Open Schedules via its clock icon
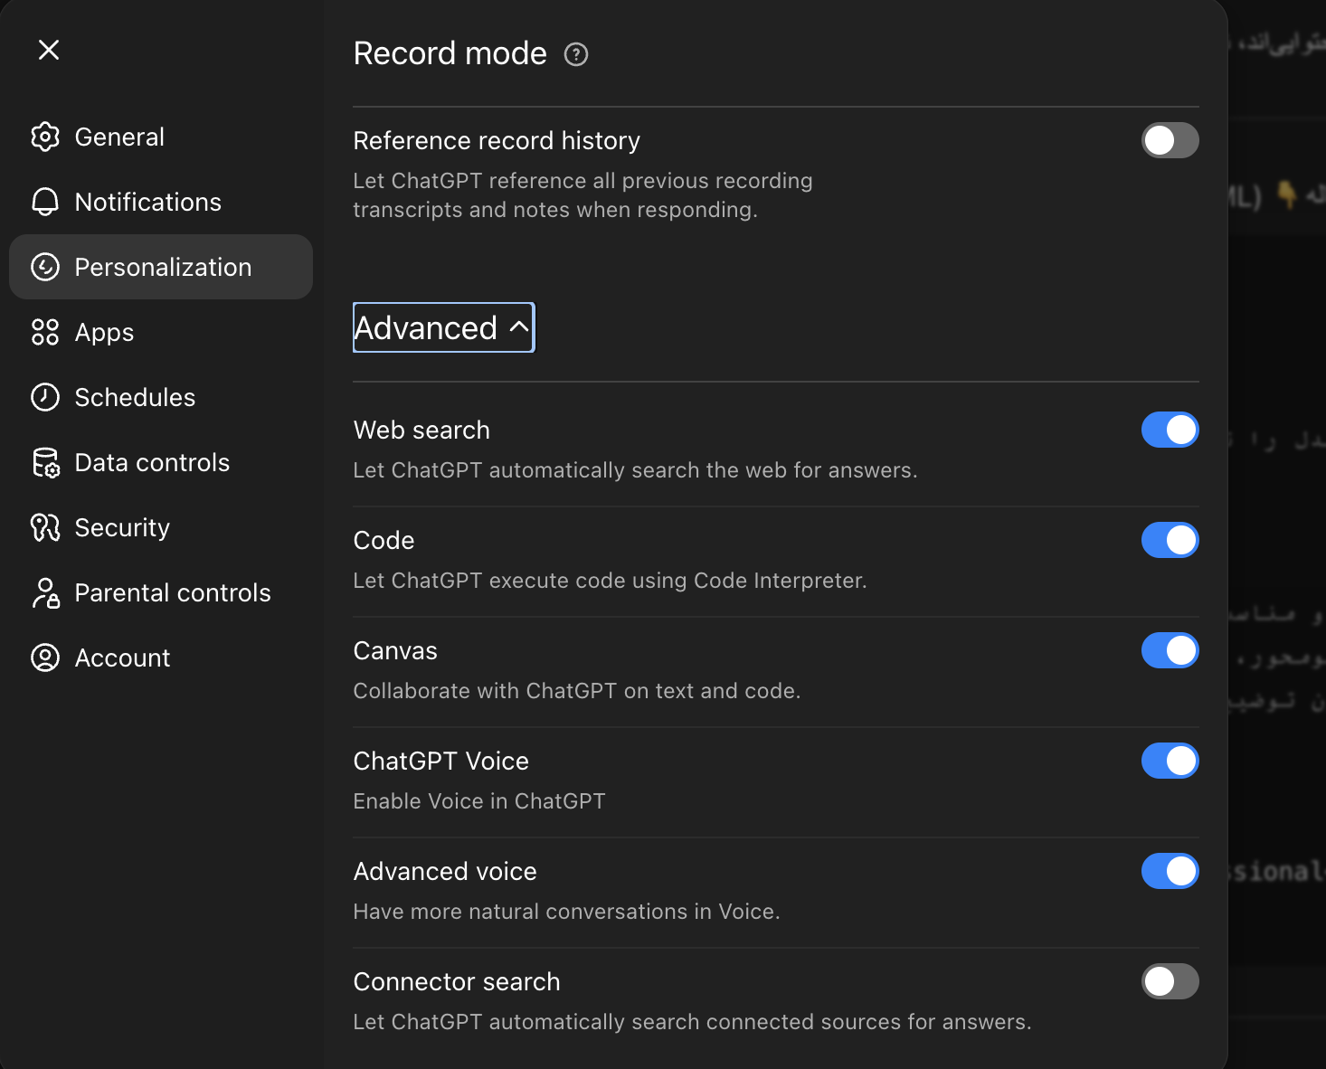Viewport: 1326px width, 1069px height. 45,397
